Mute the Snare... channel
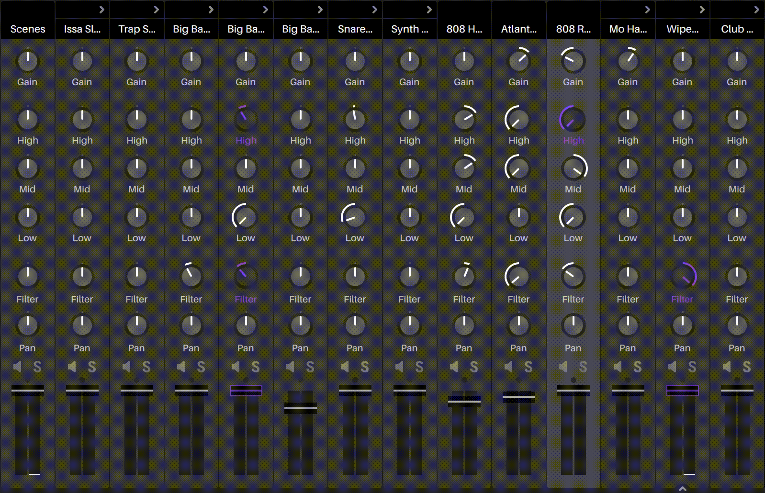Screen dimensions: 765x493 (x=345, y=367)
